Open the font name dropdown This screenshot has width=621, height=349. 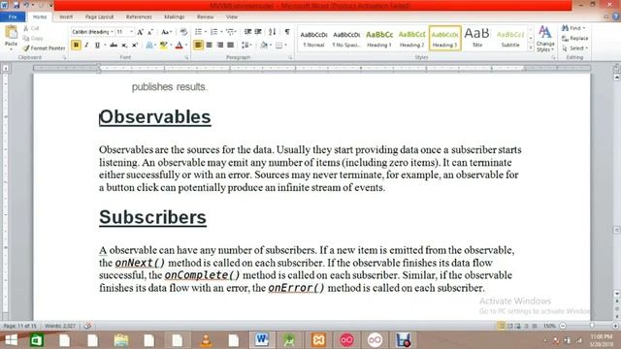(x=113, y=32)
